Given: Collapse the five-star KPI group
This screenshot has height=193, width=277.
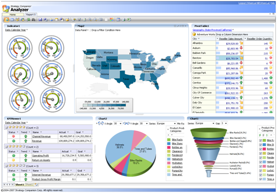Looking at the screenshot, I should (x=6, y=127).
